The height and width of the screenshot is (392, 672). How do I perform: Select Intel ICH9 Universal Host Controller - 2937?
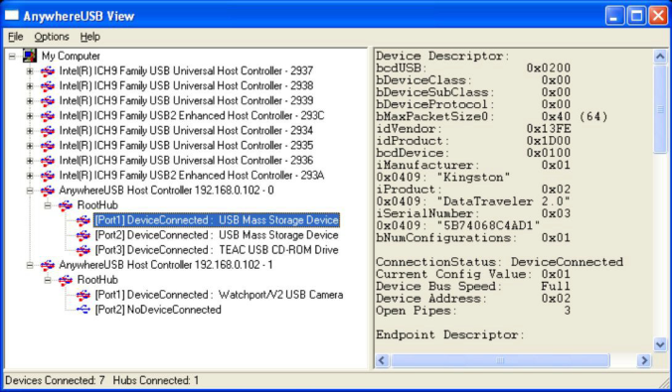[x=186, y=70]
